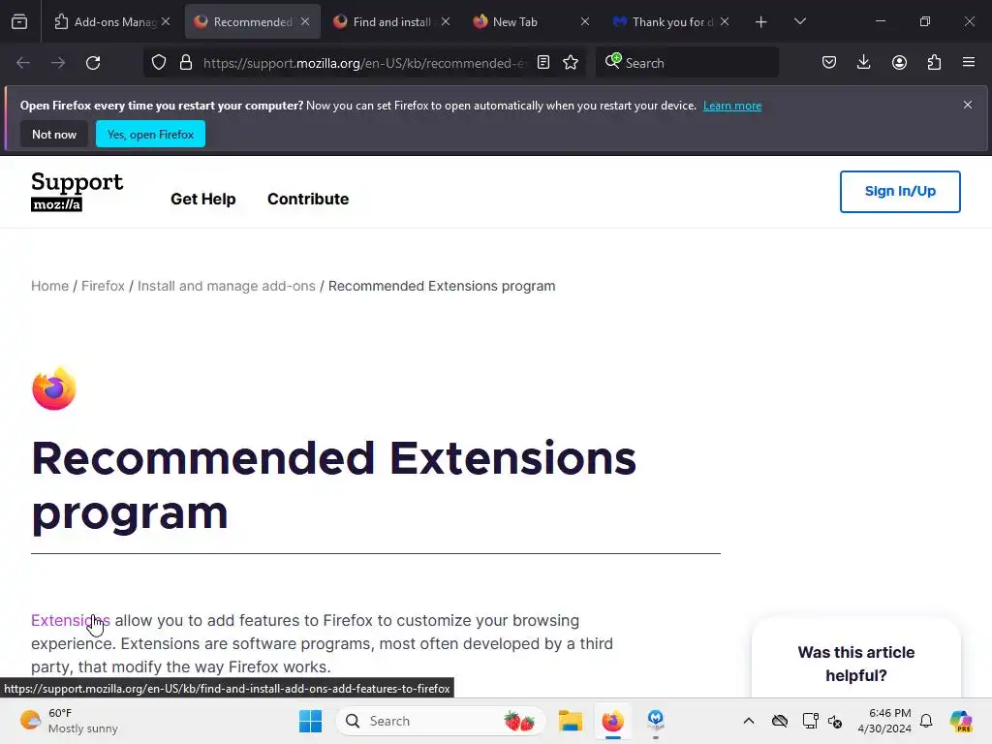Open File Explorer from taskbar

click(x=570, y=721)
